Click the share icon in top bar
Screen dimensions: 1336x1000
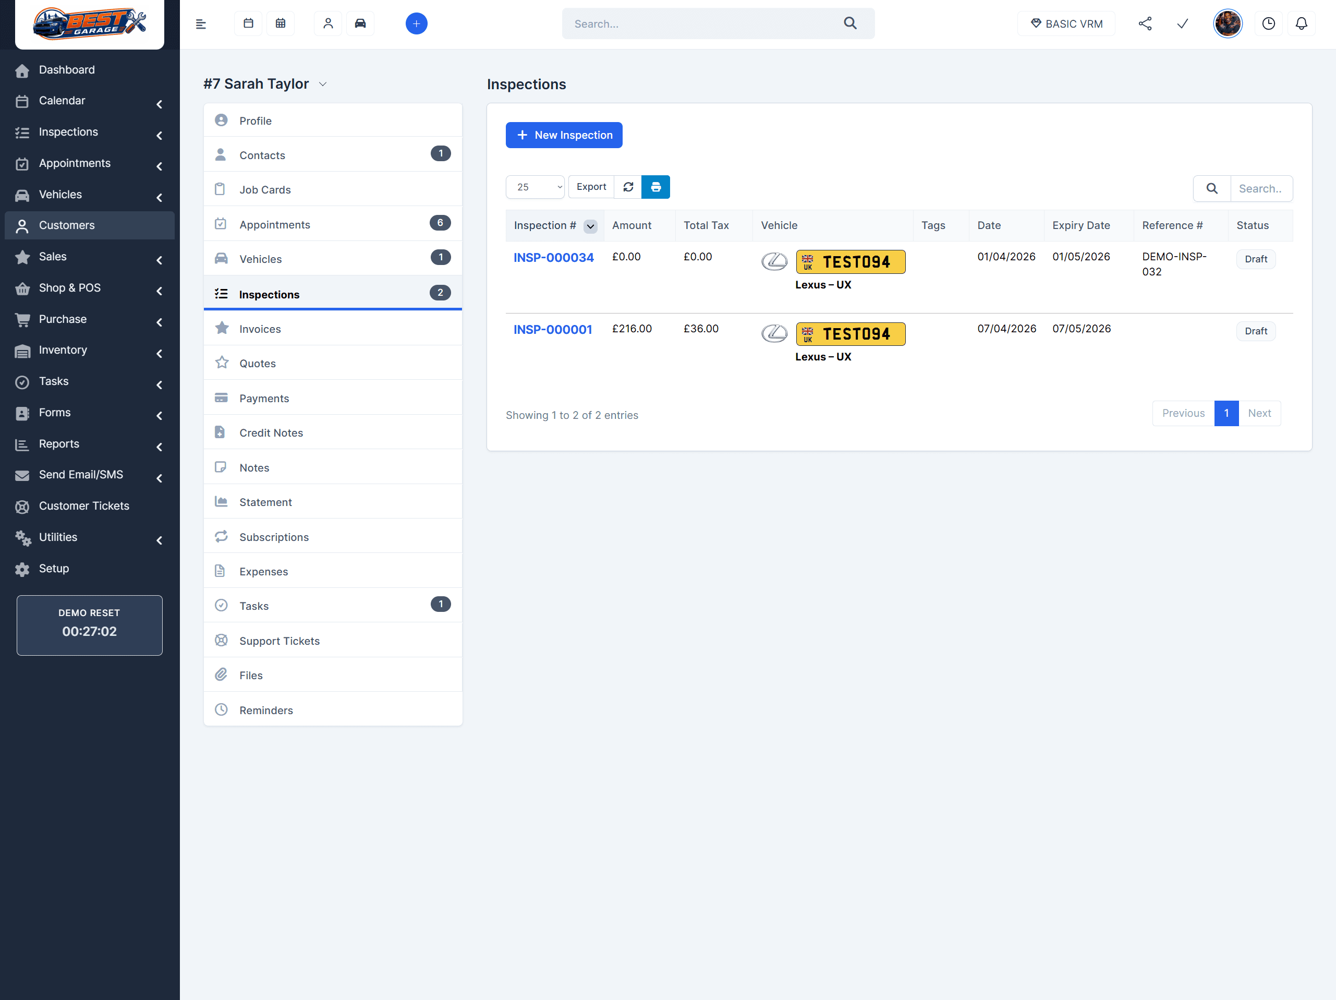[1145, 23]
